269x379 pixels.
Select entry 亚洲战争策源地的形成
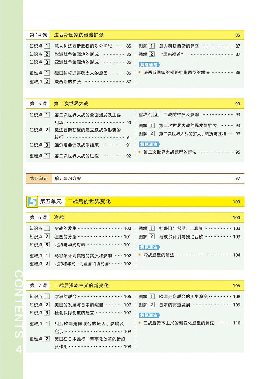pos(76,62)
